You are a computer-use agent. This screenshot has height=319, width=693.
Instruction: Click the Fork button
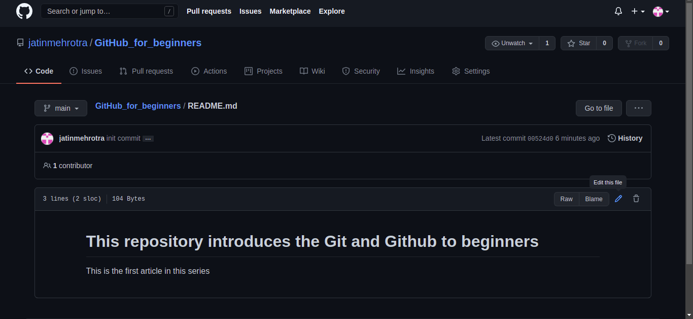point(635,43)
